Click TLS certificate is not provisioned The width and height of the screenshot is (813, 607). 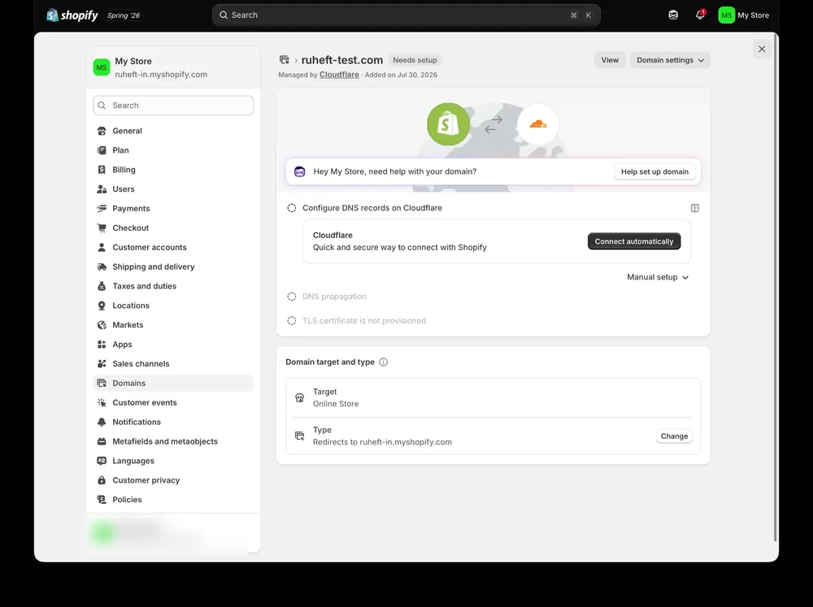(x=364, y=321)
